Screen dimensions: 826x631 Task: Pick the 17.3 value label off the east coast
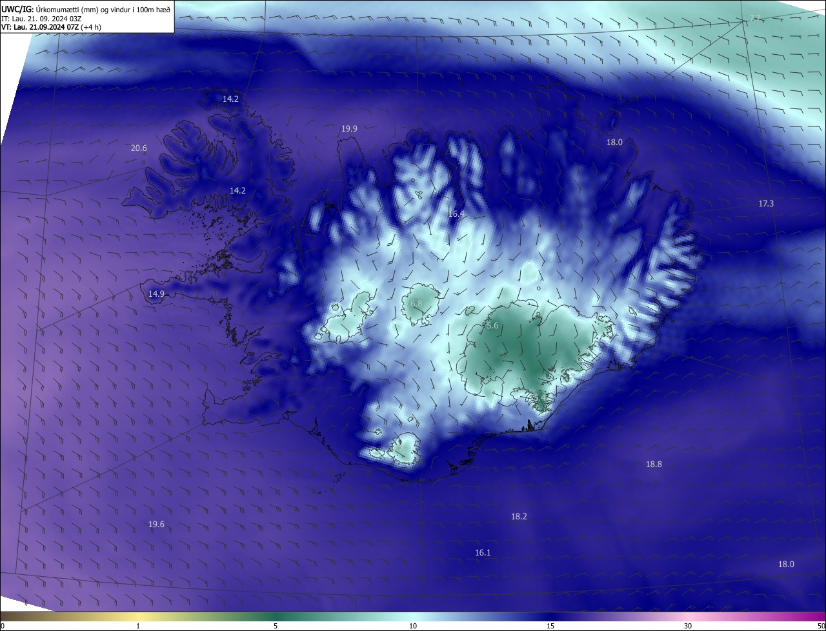(766, 204)
